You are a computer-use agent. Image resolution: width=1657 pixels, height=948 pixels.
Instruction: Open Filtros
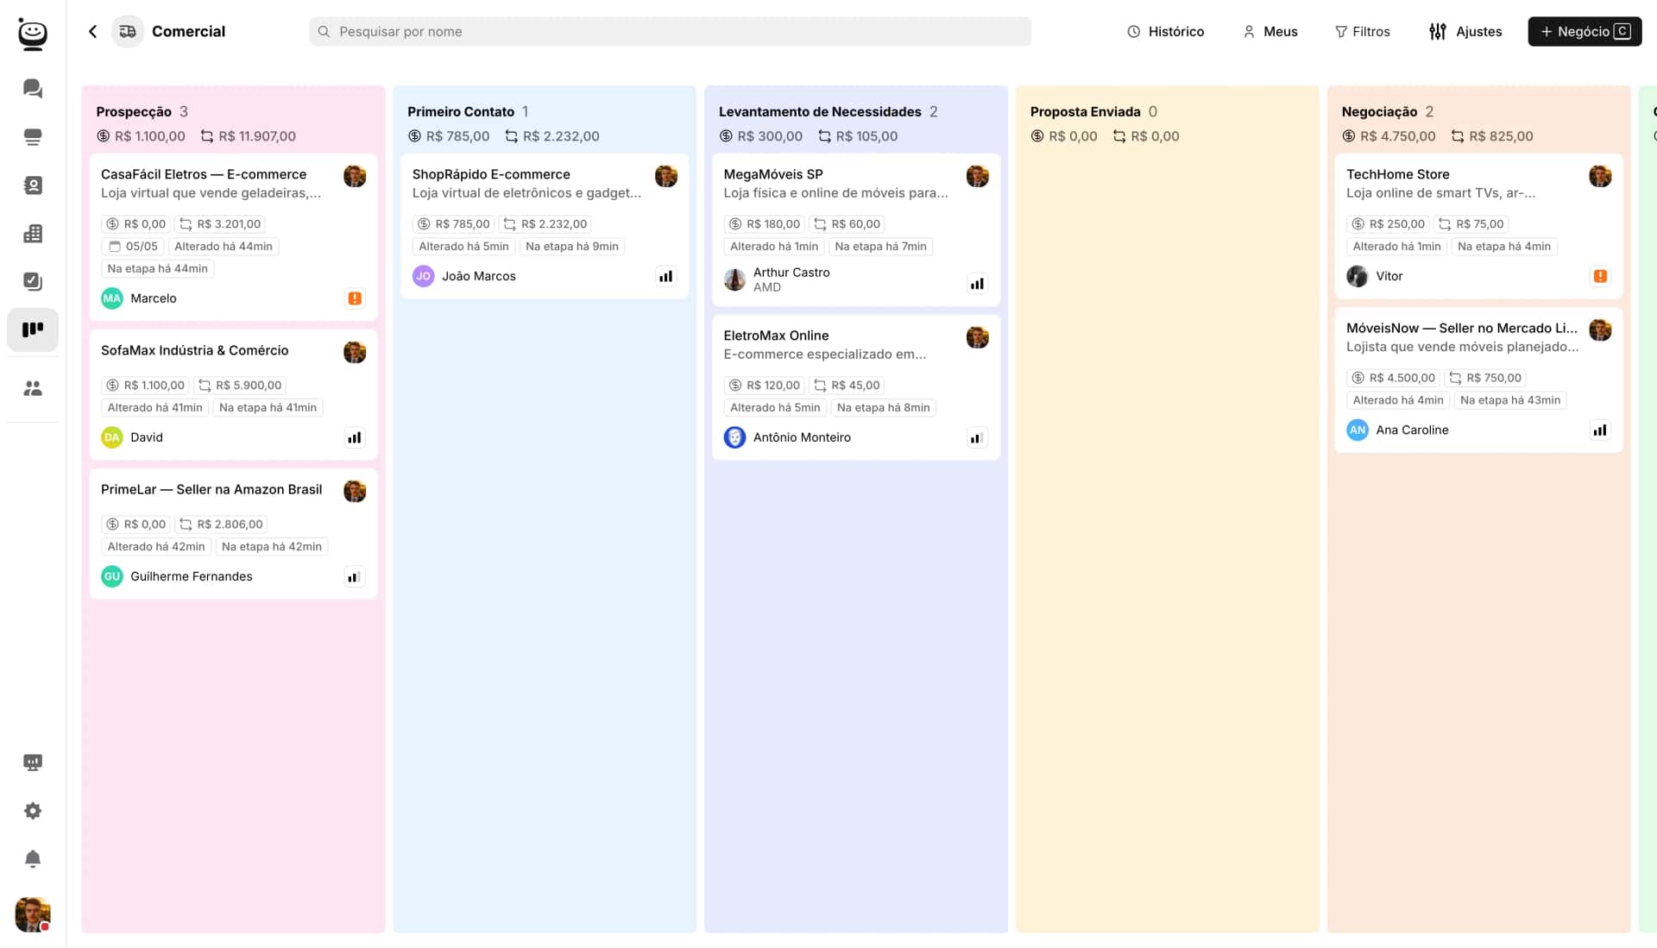coord(1363,32)
